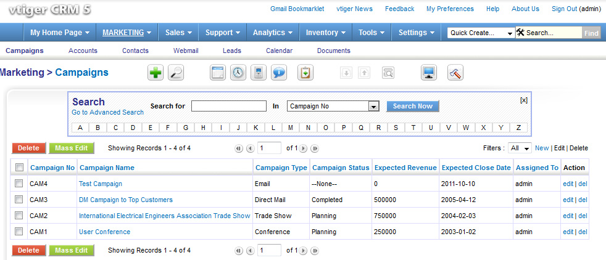The height and width of the screenshot is (260, 606).
Task: Click the monitor all-menu icon
Action: coord(429,73)
